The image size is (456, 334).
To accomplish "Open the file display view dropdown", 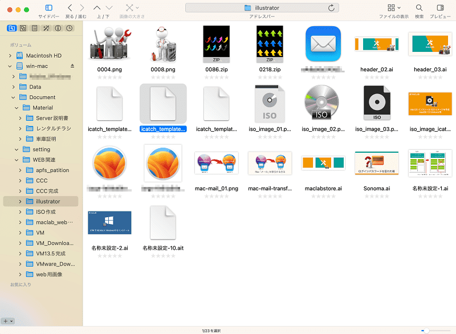I will coord(394,8).
